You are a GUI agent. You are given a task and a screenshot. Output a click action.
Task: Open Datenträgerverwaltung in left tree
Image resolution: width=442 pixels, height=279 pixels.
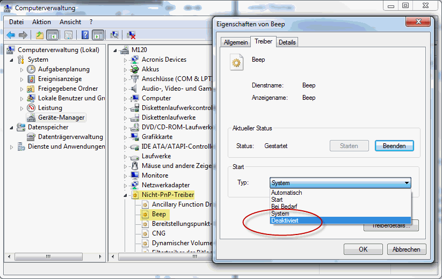[x=70, y=137]
